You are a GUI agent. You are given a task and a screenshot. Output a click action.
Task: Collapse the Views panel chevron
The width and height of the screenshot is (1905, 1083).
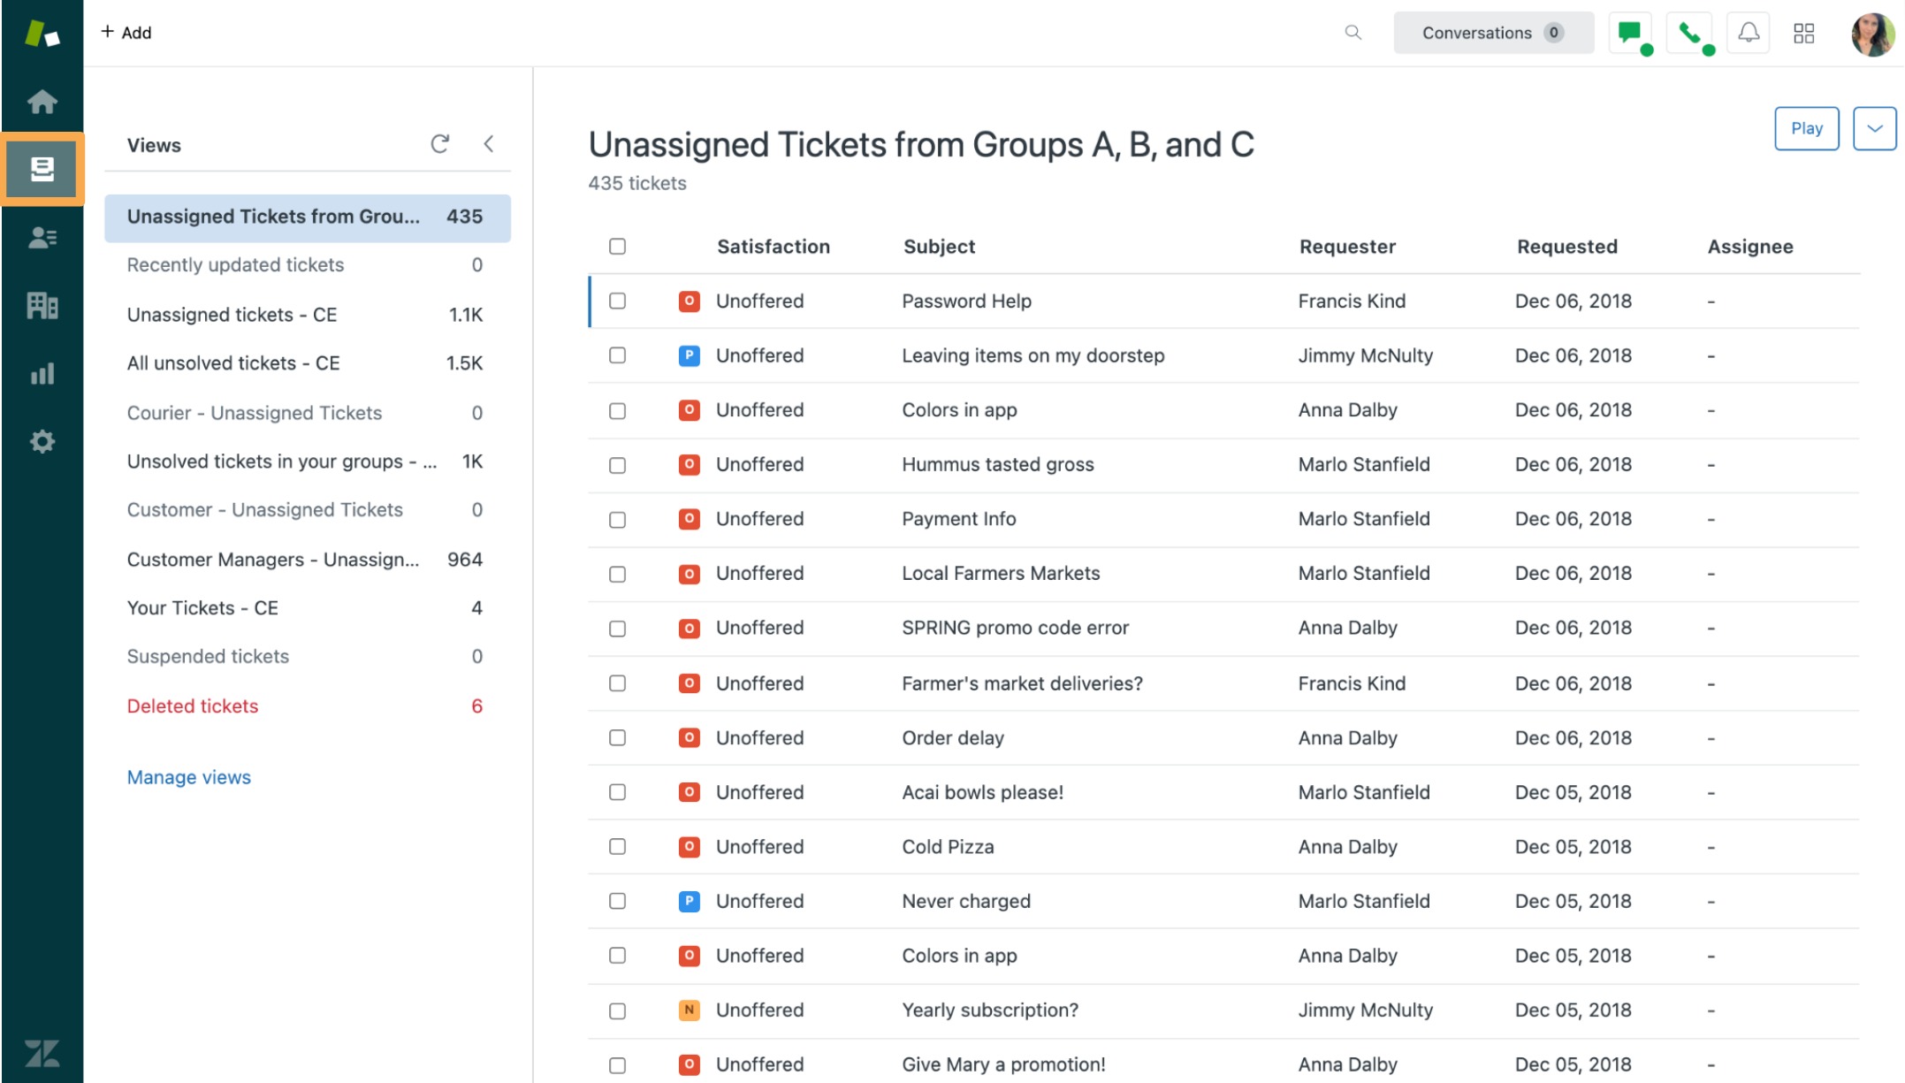coord(489,143)
